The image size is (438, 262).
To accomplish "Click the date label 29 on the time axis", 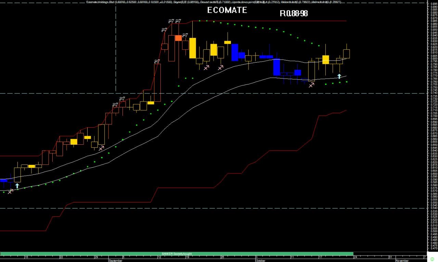I will click(96, 257).
